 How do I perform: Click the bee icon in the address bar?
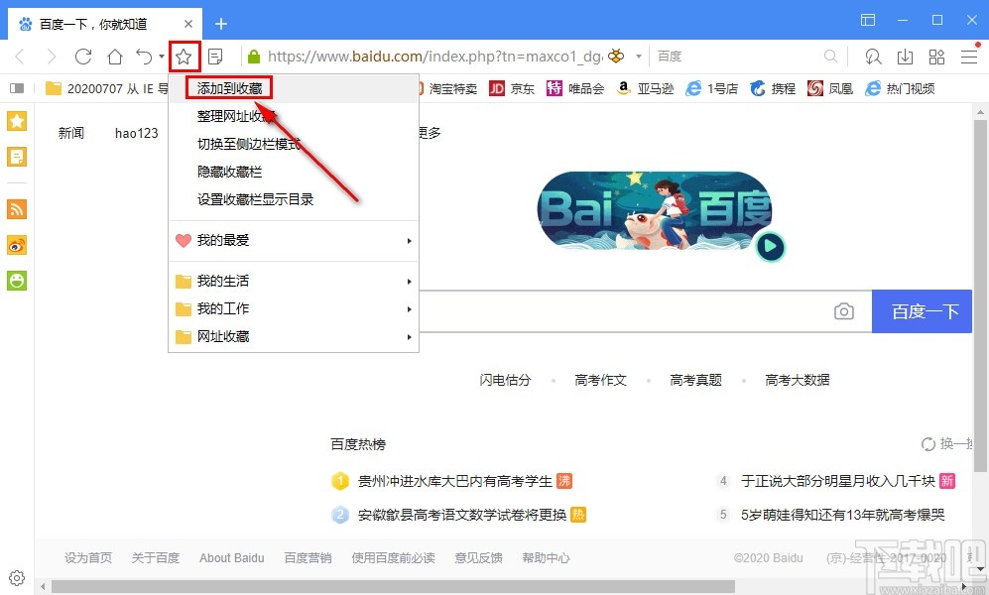coord(616,57)
